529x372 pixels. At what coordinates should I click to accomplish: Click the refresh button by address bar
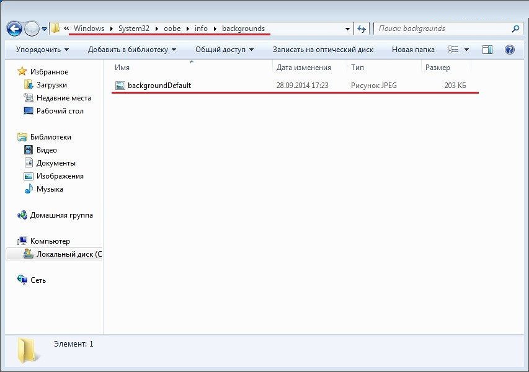coord(362,29)
